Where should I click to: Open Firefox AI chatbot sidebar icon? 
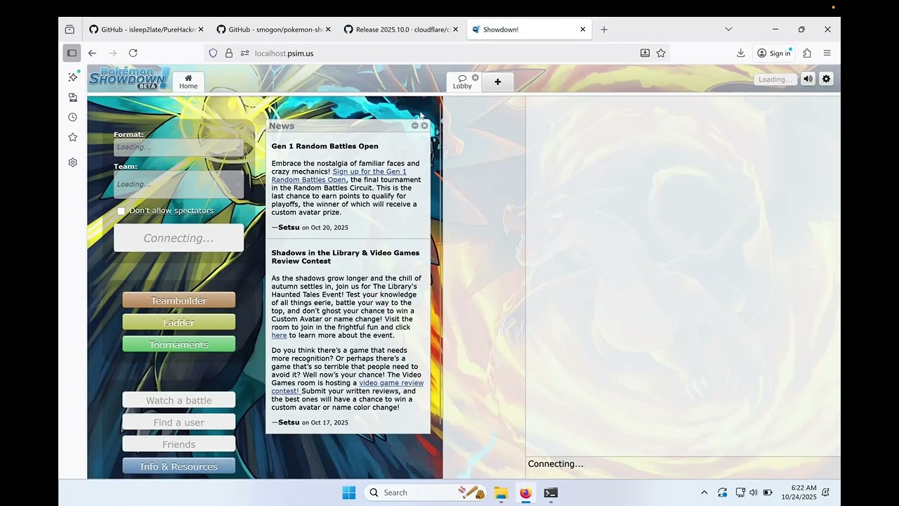coord(72,77)
